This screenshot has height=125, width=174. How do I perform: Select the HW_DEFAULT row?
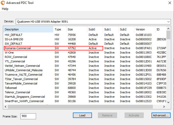(85, 35)
